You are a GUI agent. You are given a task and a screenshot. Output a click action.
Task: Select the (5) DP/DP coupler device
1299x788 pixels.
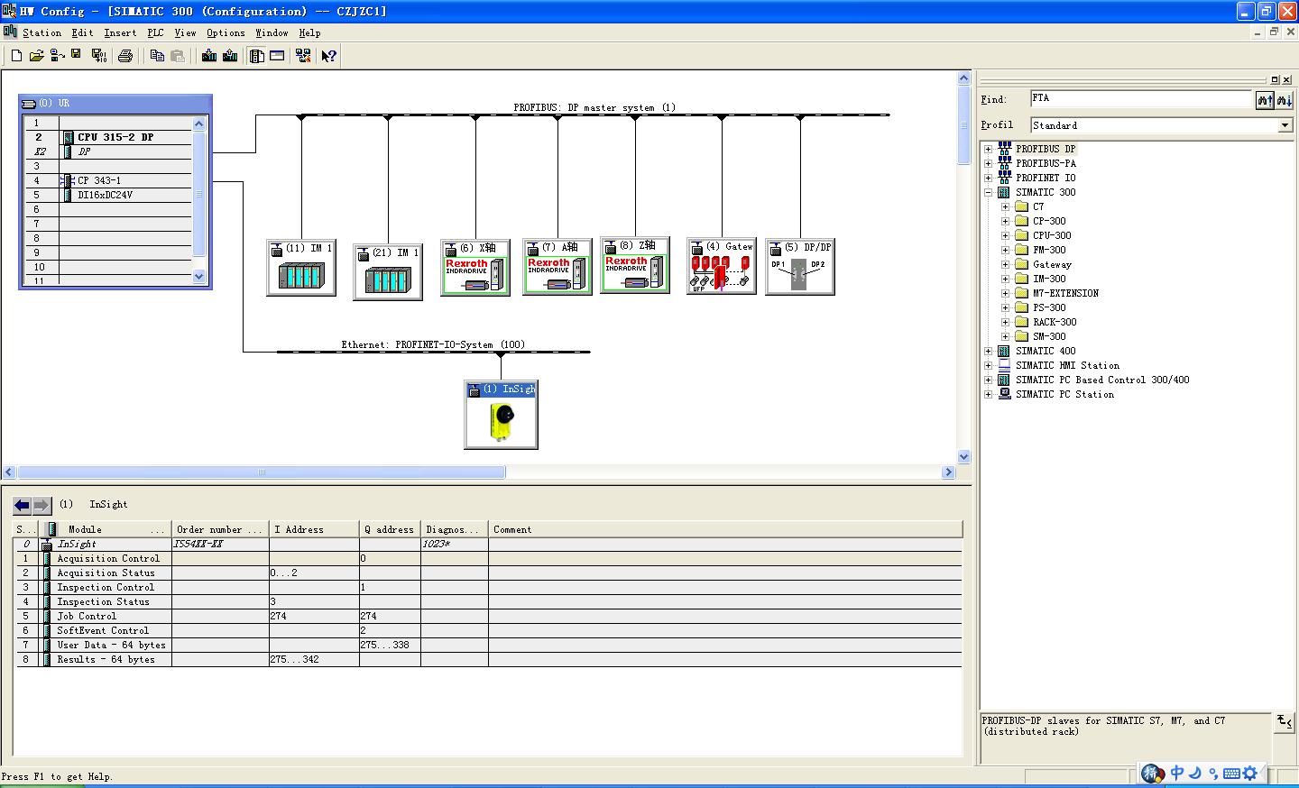coord(800,267)
